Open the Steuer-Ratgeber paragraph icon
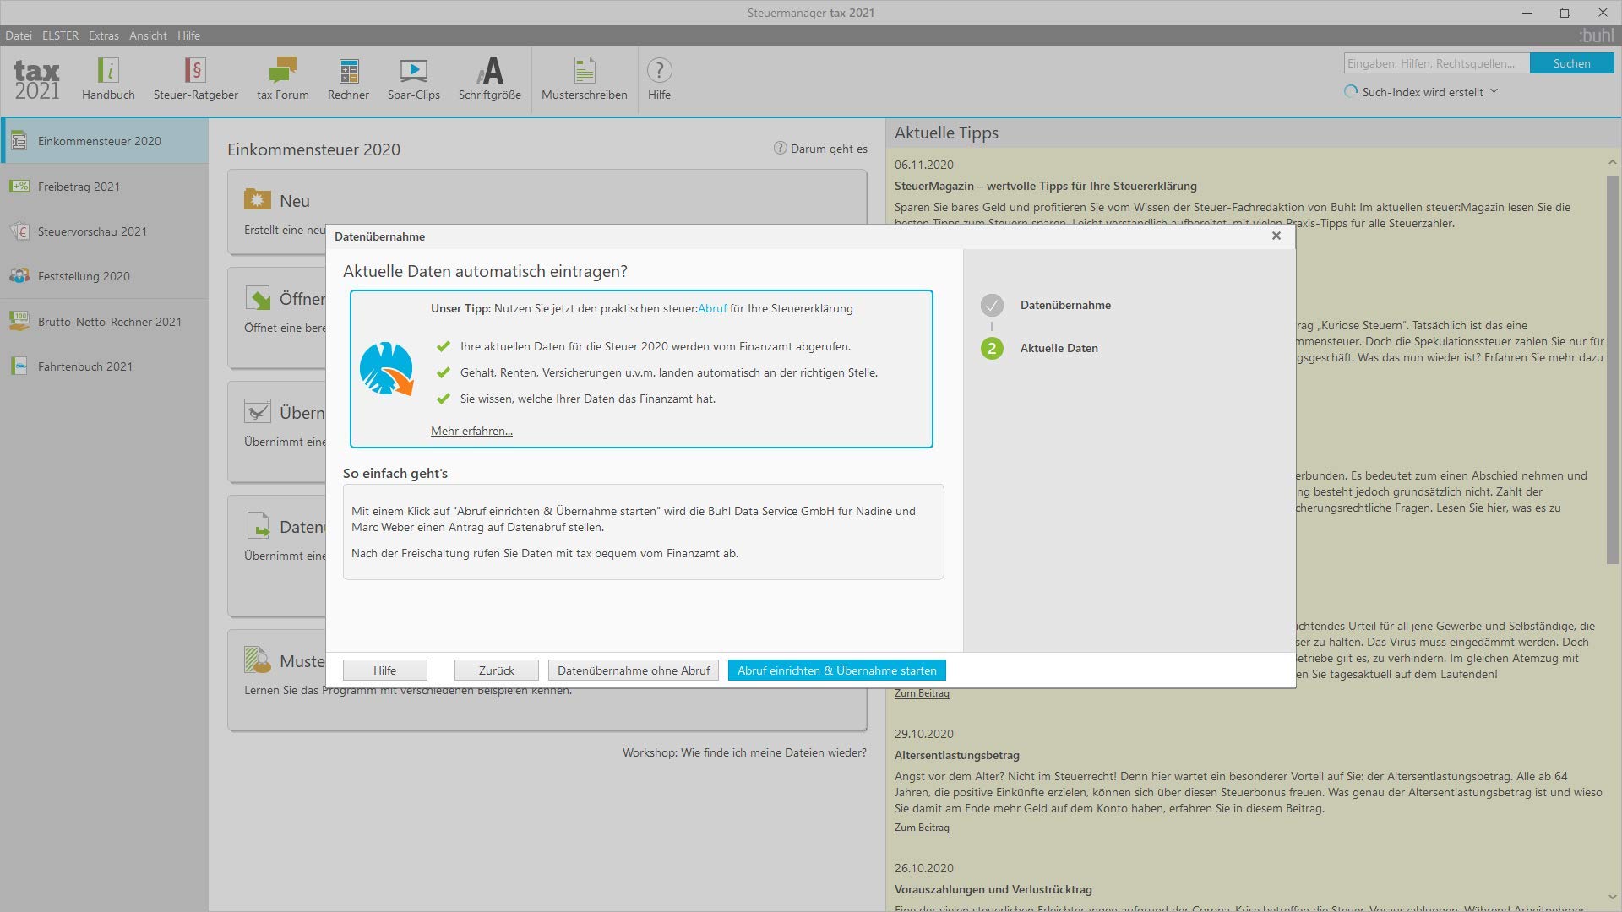 click(x=195, y=71)
